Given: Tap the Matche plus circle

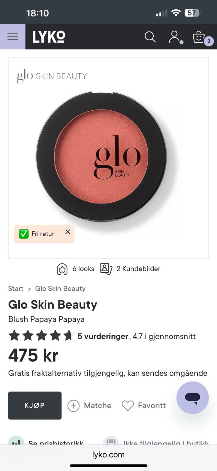Looking at the screenshot, I should point(74,406).
